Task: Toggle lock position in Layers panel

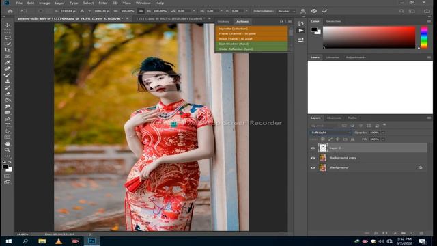Action: click(x=337, y=139)
